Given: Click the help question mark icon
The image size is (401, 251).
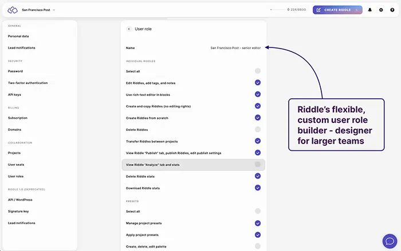Looking at the screenshot, I should (x=392, y=10).
